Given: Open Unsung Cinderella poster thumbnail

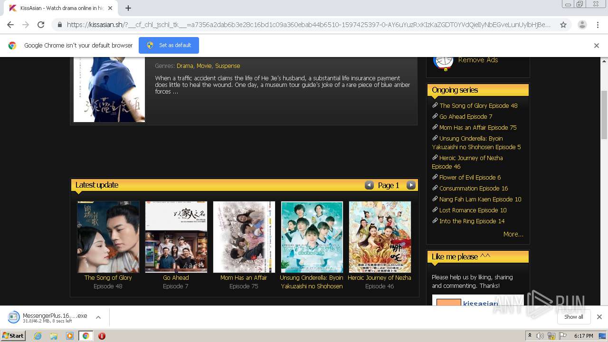Looking at the screenshot, I should (312, 237).
